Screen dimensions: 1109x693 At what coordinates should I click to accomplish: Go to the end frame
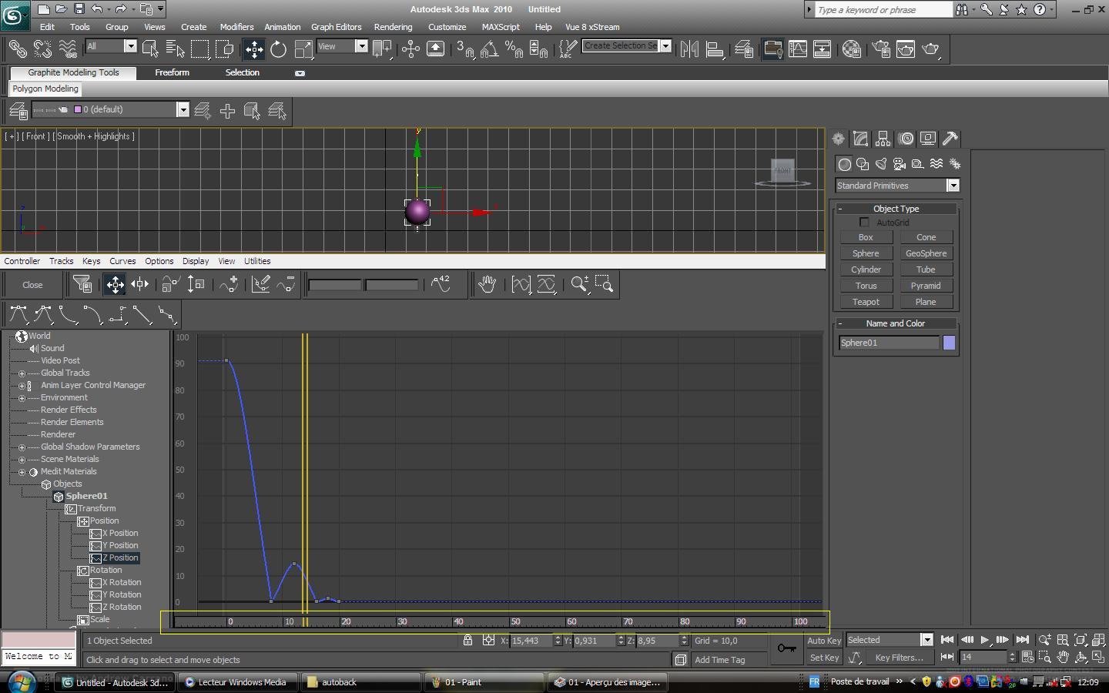[x=1022, y=640]
